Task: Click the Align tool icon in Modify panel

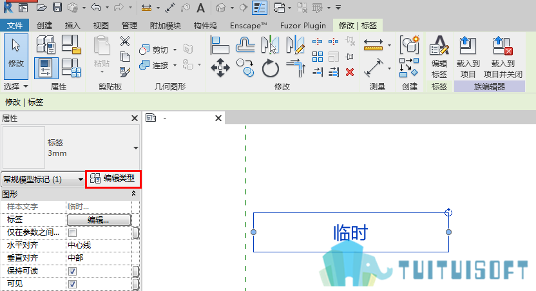Action: click(220, 45)
